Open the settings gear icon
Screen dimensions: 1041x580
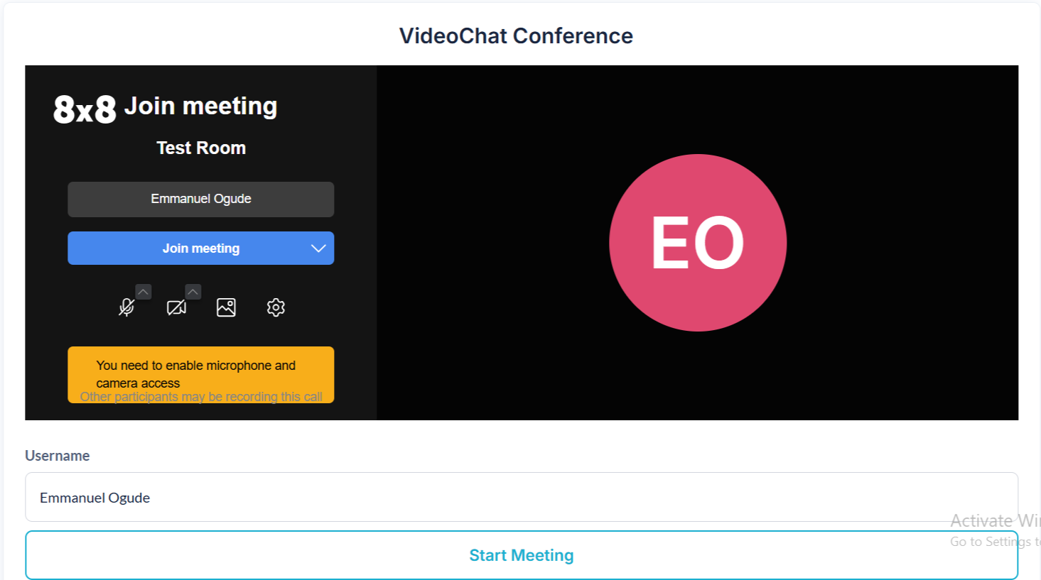tap(276, 307)
